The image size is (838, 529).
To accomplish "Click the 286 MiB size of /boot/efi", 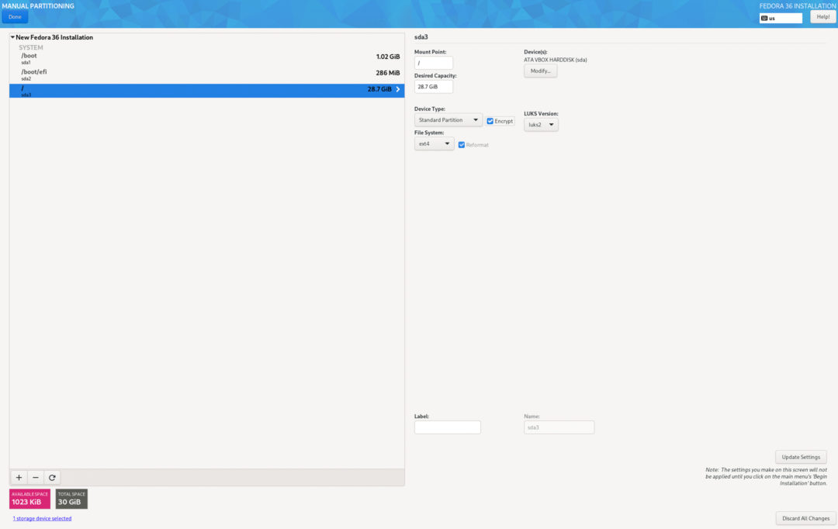I will point(388,73).
